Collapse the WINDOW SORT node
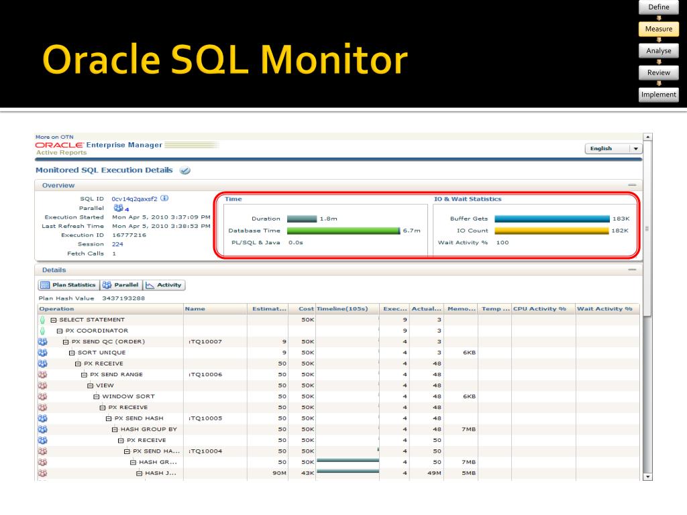Viewport: 687px width, 515px height. click(97, 397)
